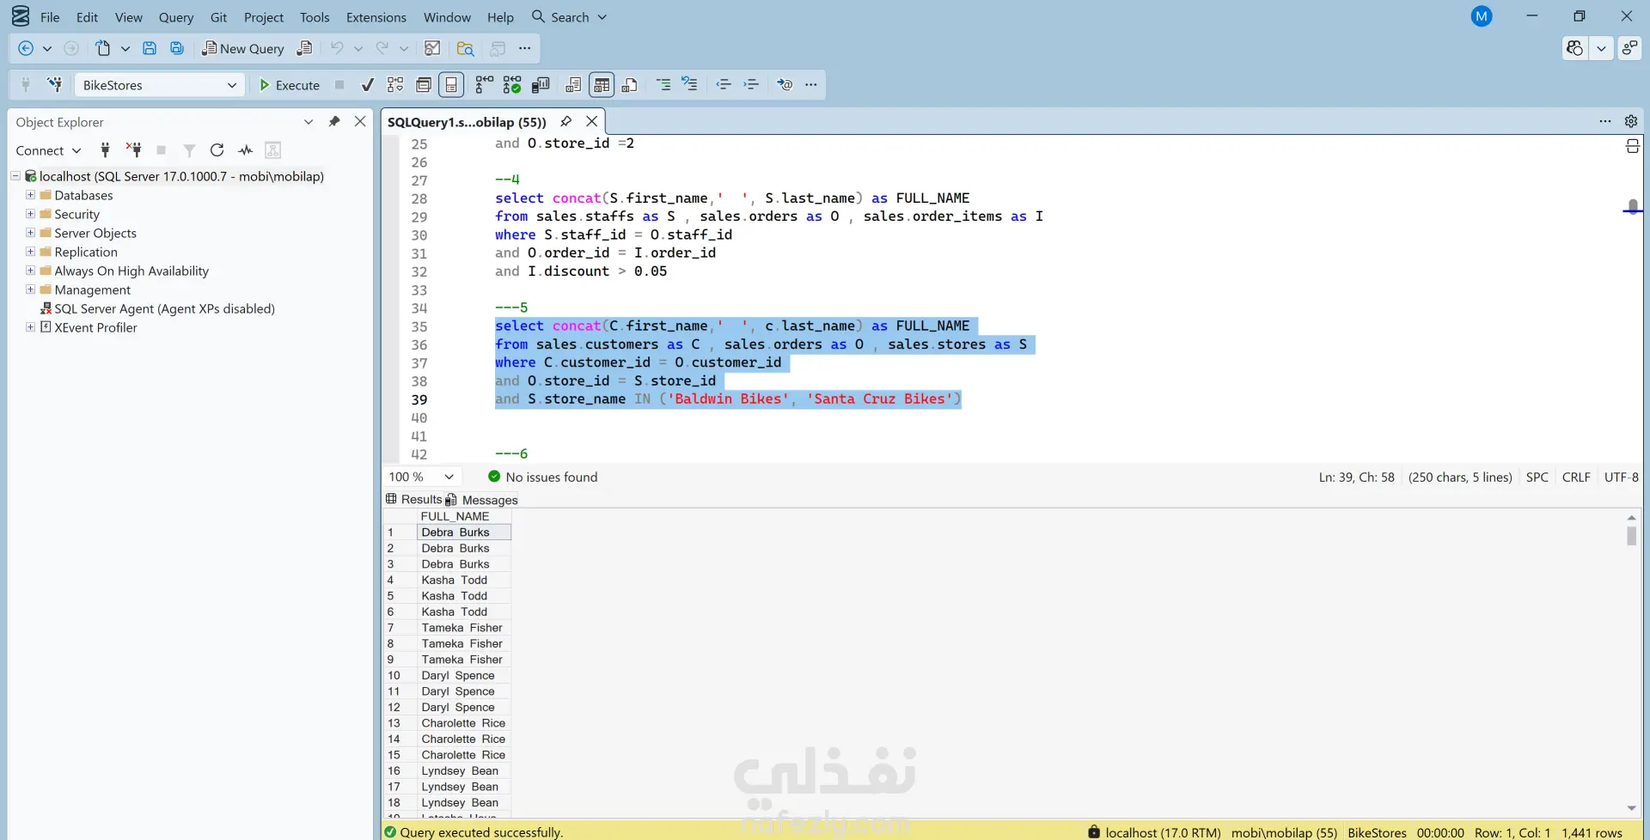Click the Decrease Indent icon
This screenshot has height=840, width=1650.
724,84
